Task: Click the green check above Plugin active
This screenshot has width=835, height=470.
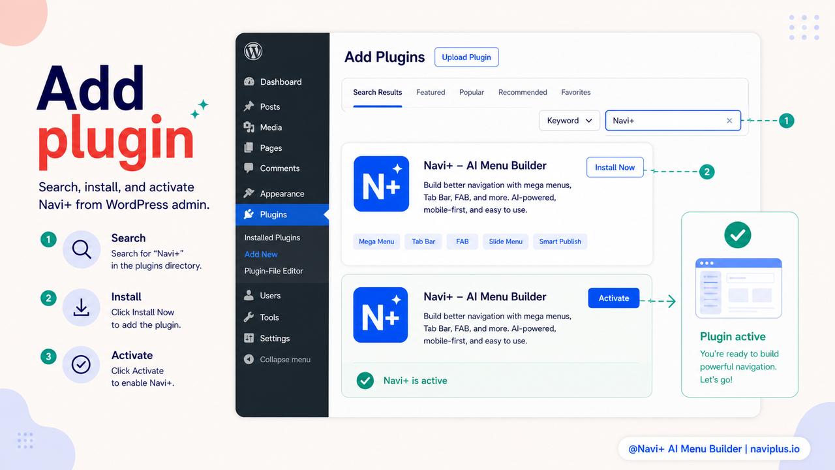Action: tap(738, 235)
